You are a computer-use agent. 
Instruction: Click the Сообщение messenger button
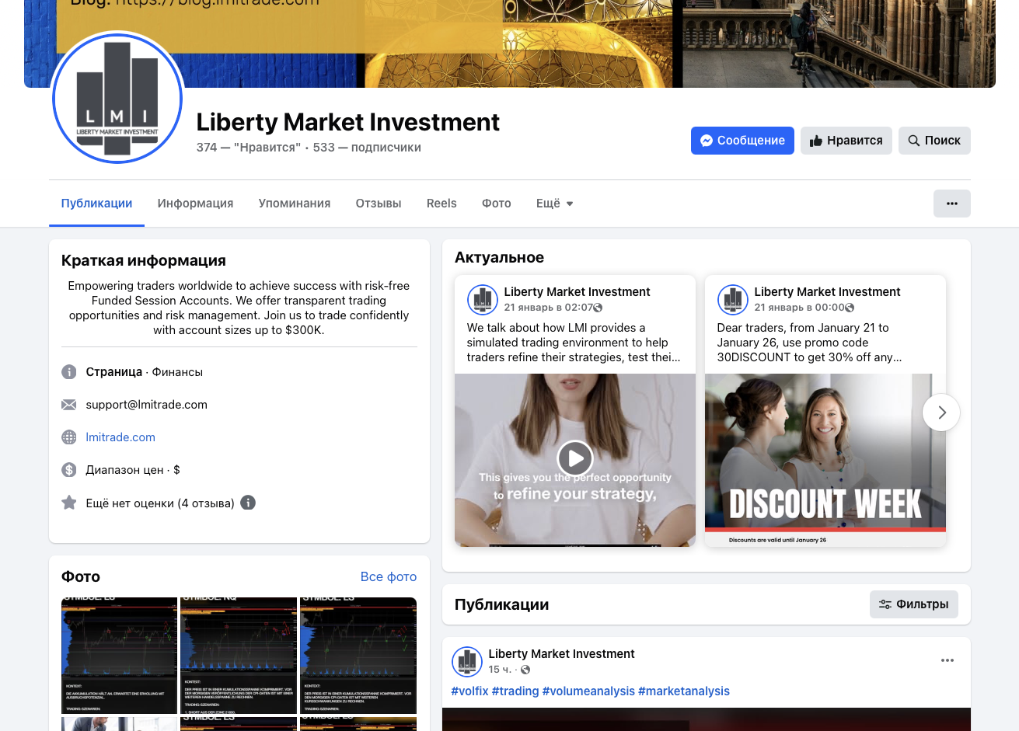[x=742, y=141]
